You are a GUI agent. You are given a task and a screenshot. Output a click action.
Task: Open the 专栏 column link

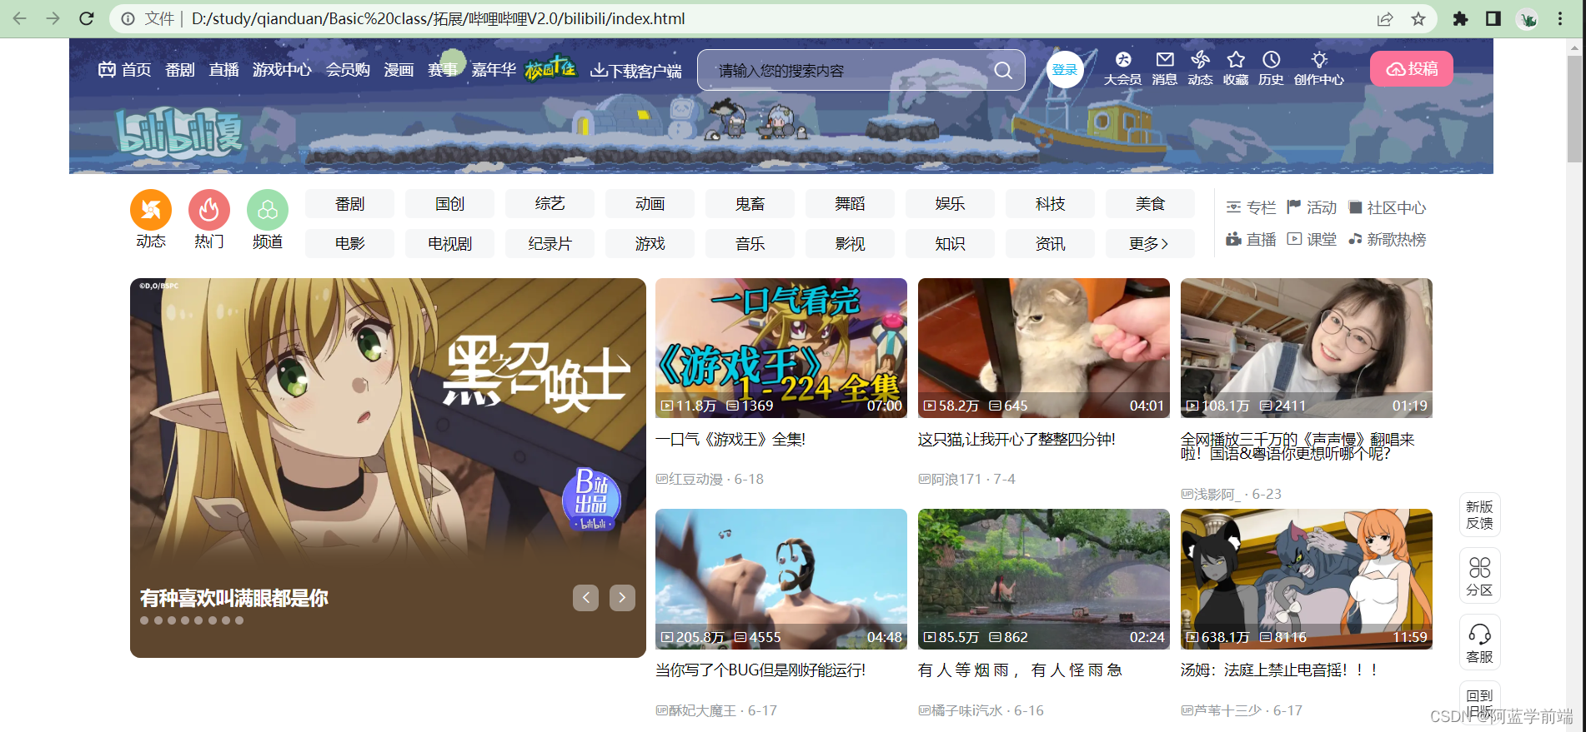1251,207
